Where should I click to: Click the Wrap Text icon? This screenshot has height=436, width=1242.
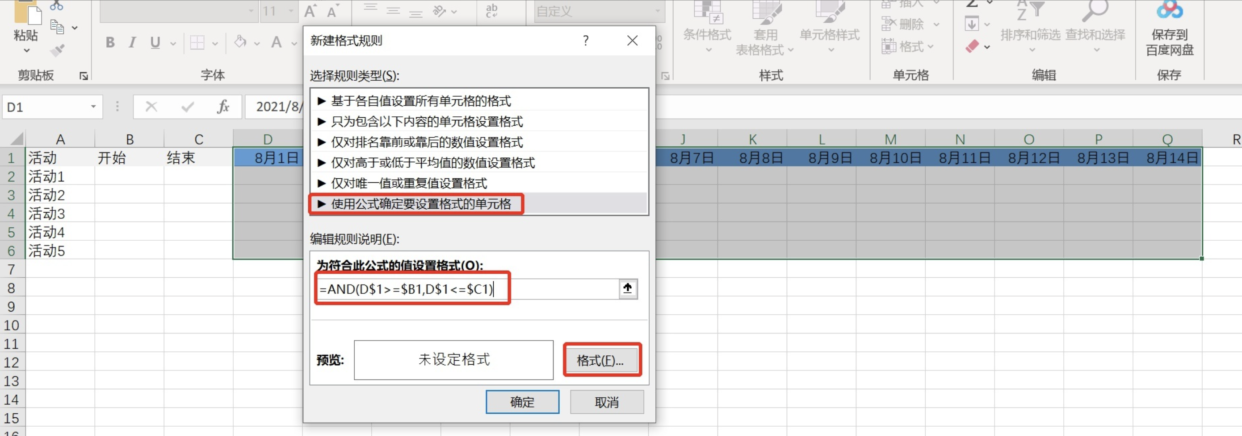coord(492,11)
